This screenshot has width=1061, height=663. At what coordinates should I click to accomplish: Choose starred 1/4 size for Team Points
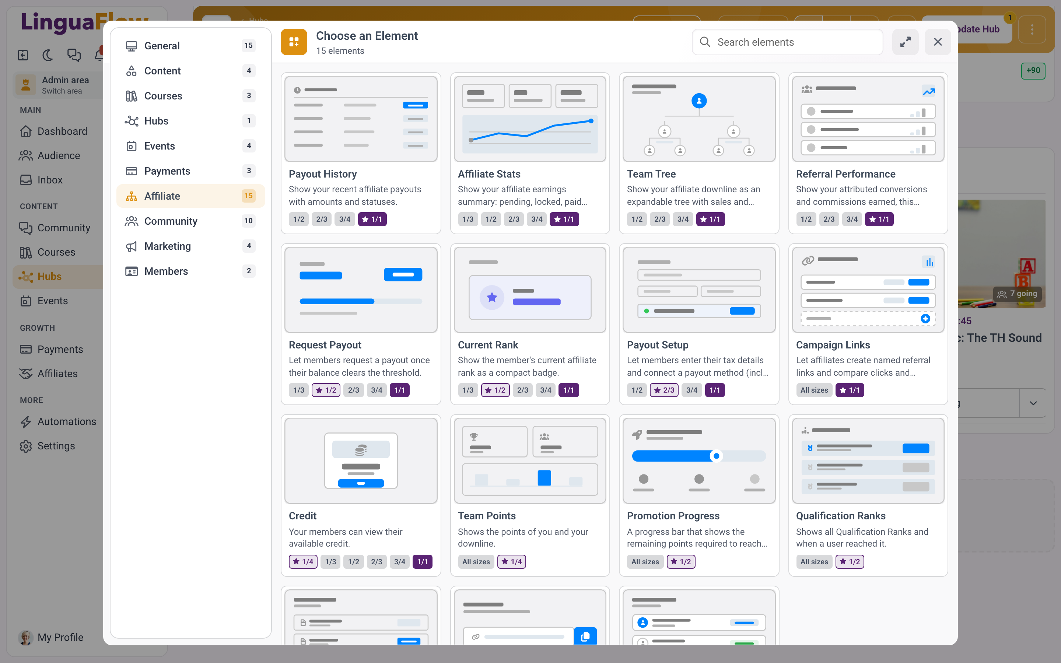[511, 562]
